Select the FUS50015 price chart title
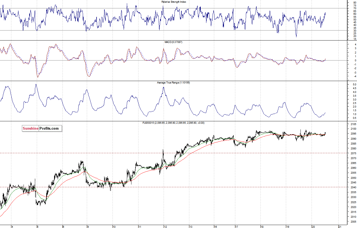 (x=173, y=123)
